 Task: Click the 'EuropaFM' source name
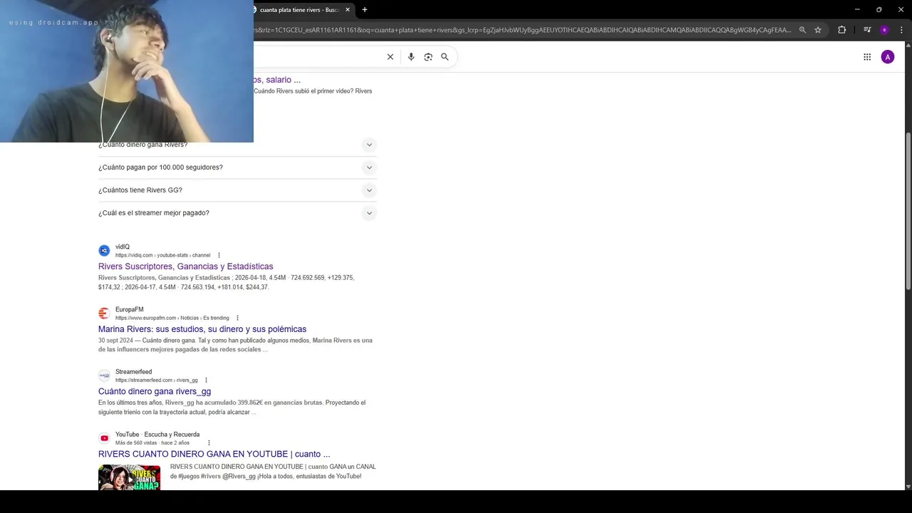pyautogui.click(x=130, y=310)
